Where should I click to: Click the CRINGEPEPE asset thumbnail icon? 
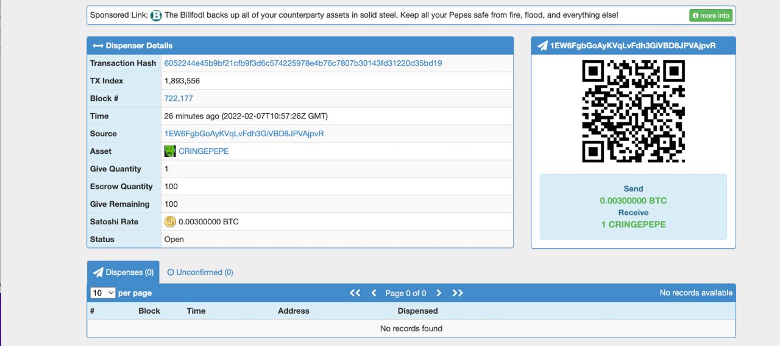coord(170,151)
